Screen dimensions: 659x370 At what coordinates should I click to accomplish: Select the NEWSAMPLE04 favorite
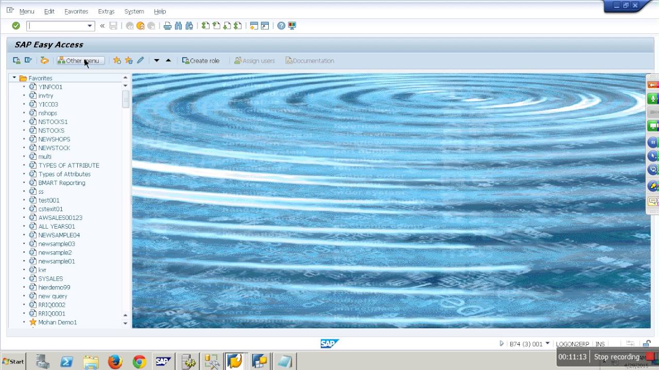pyautogui.click(x=59, y=235)
